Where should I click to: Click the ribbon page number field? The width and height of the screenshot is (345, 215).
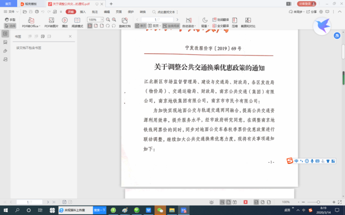pyautogui.click(x=157, y=20)
